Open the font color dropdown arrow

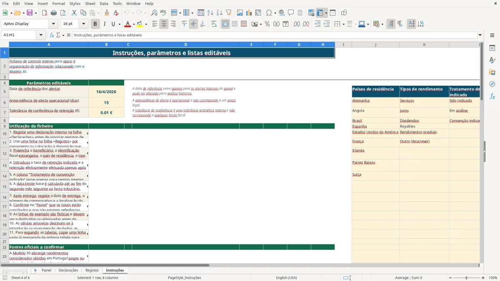134,24
